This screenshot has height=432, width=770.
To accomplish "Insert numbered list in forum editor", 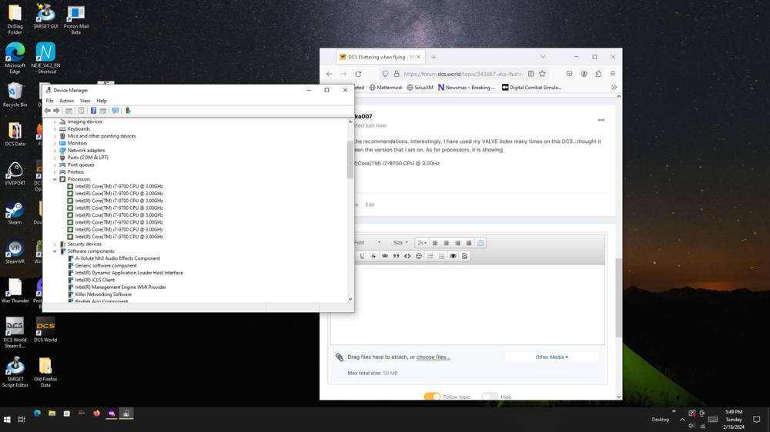I will (441, 256).
